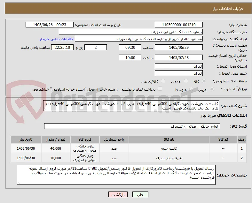This screenshot has width=252, height=203.
Task: Open اطلاعات تماس خریدار link
Action: click(57, 39)
